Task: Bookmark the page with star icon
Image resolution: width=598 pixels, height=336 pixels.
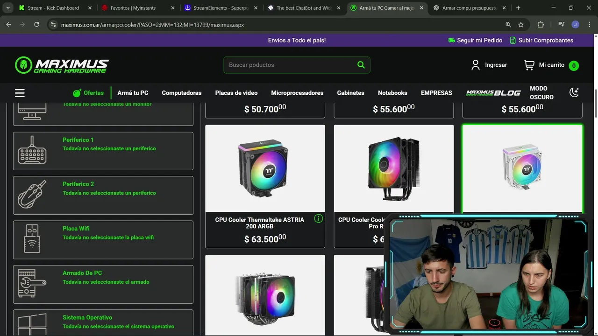Action: 521,25
